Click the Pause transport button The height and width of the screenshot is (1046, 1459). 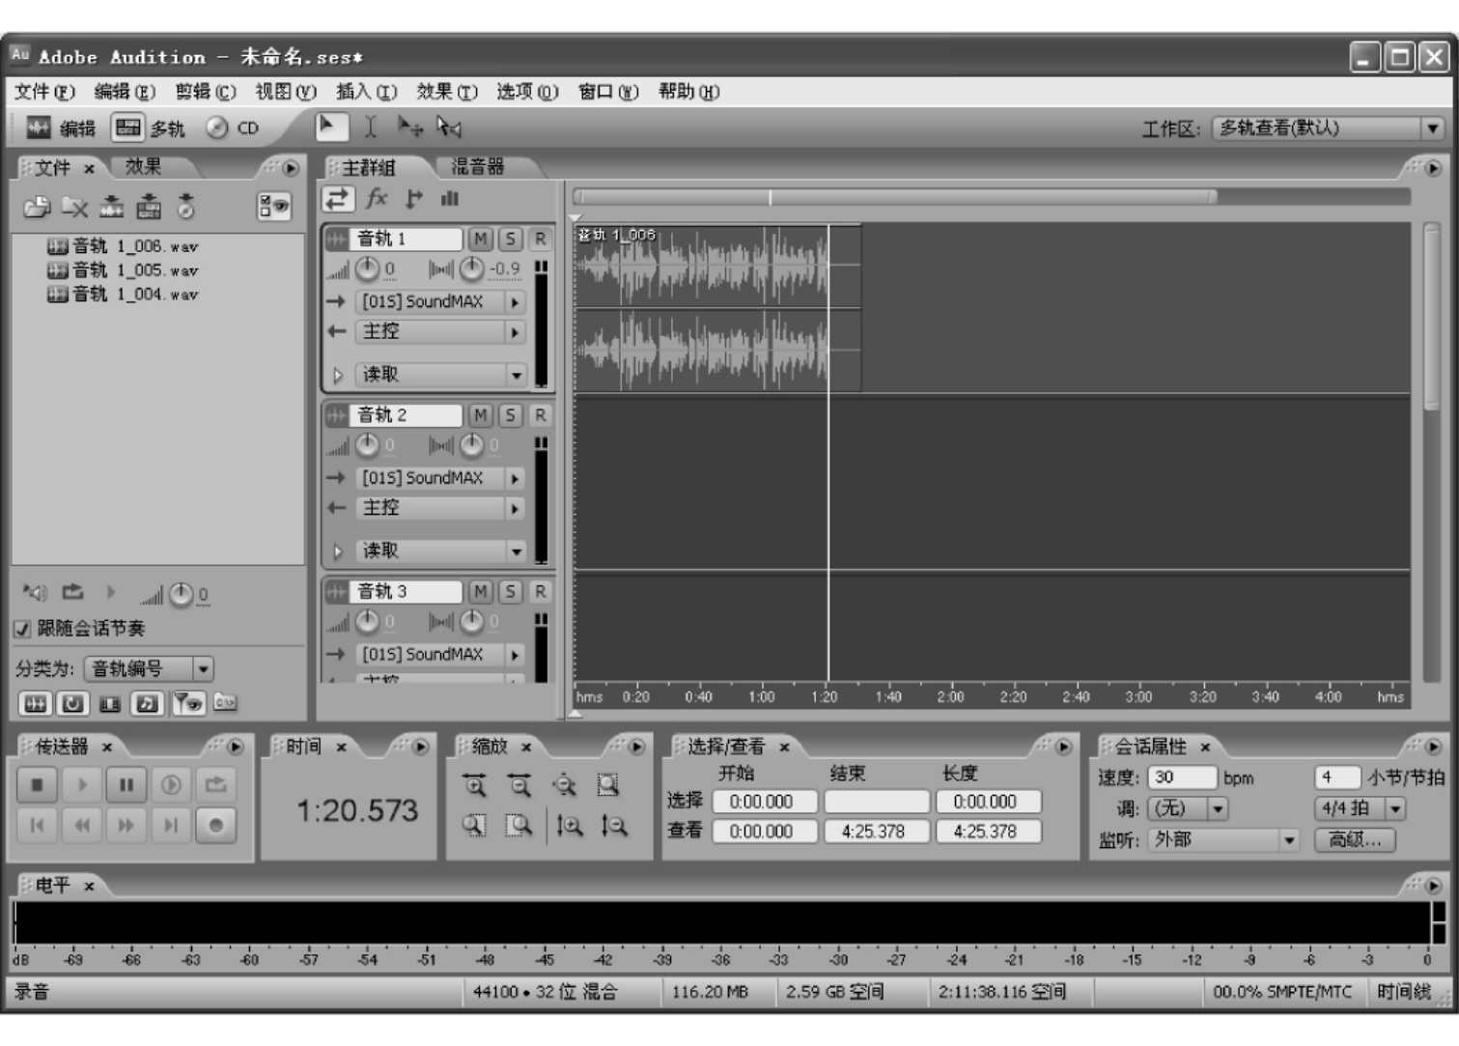126,785
